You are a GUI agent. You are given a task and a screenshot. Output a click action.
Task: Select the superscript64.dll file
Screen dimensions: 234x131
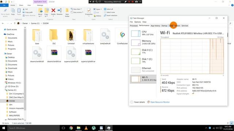tap(71, 55)
